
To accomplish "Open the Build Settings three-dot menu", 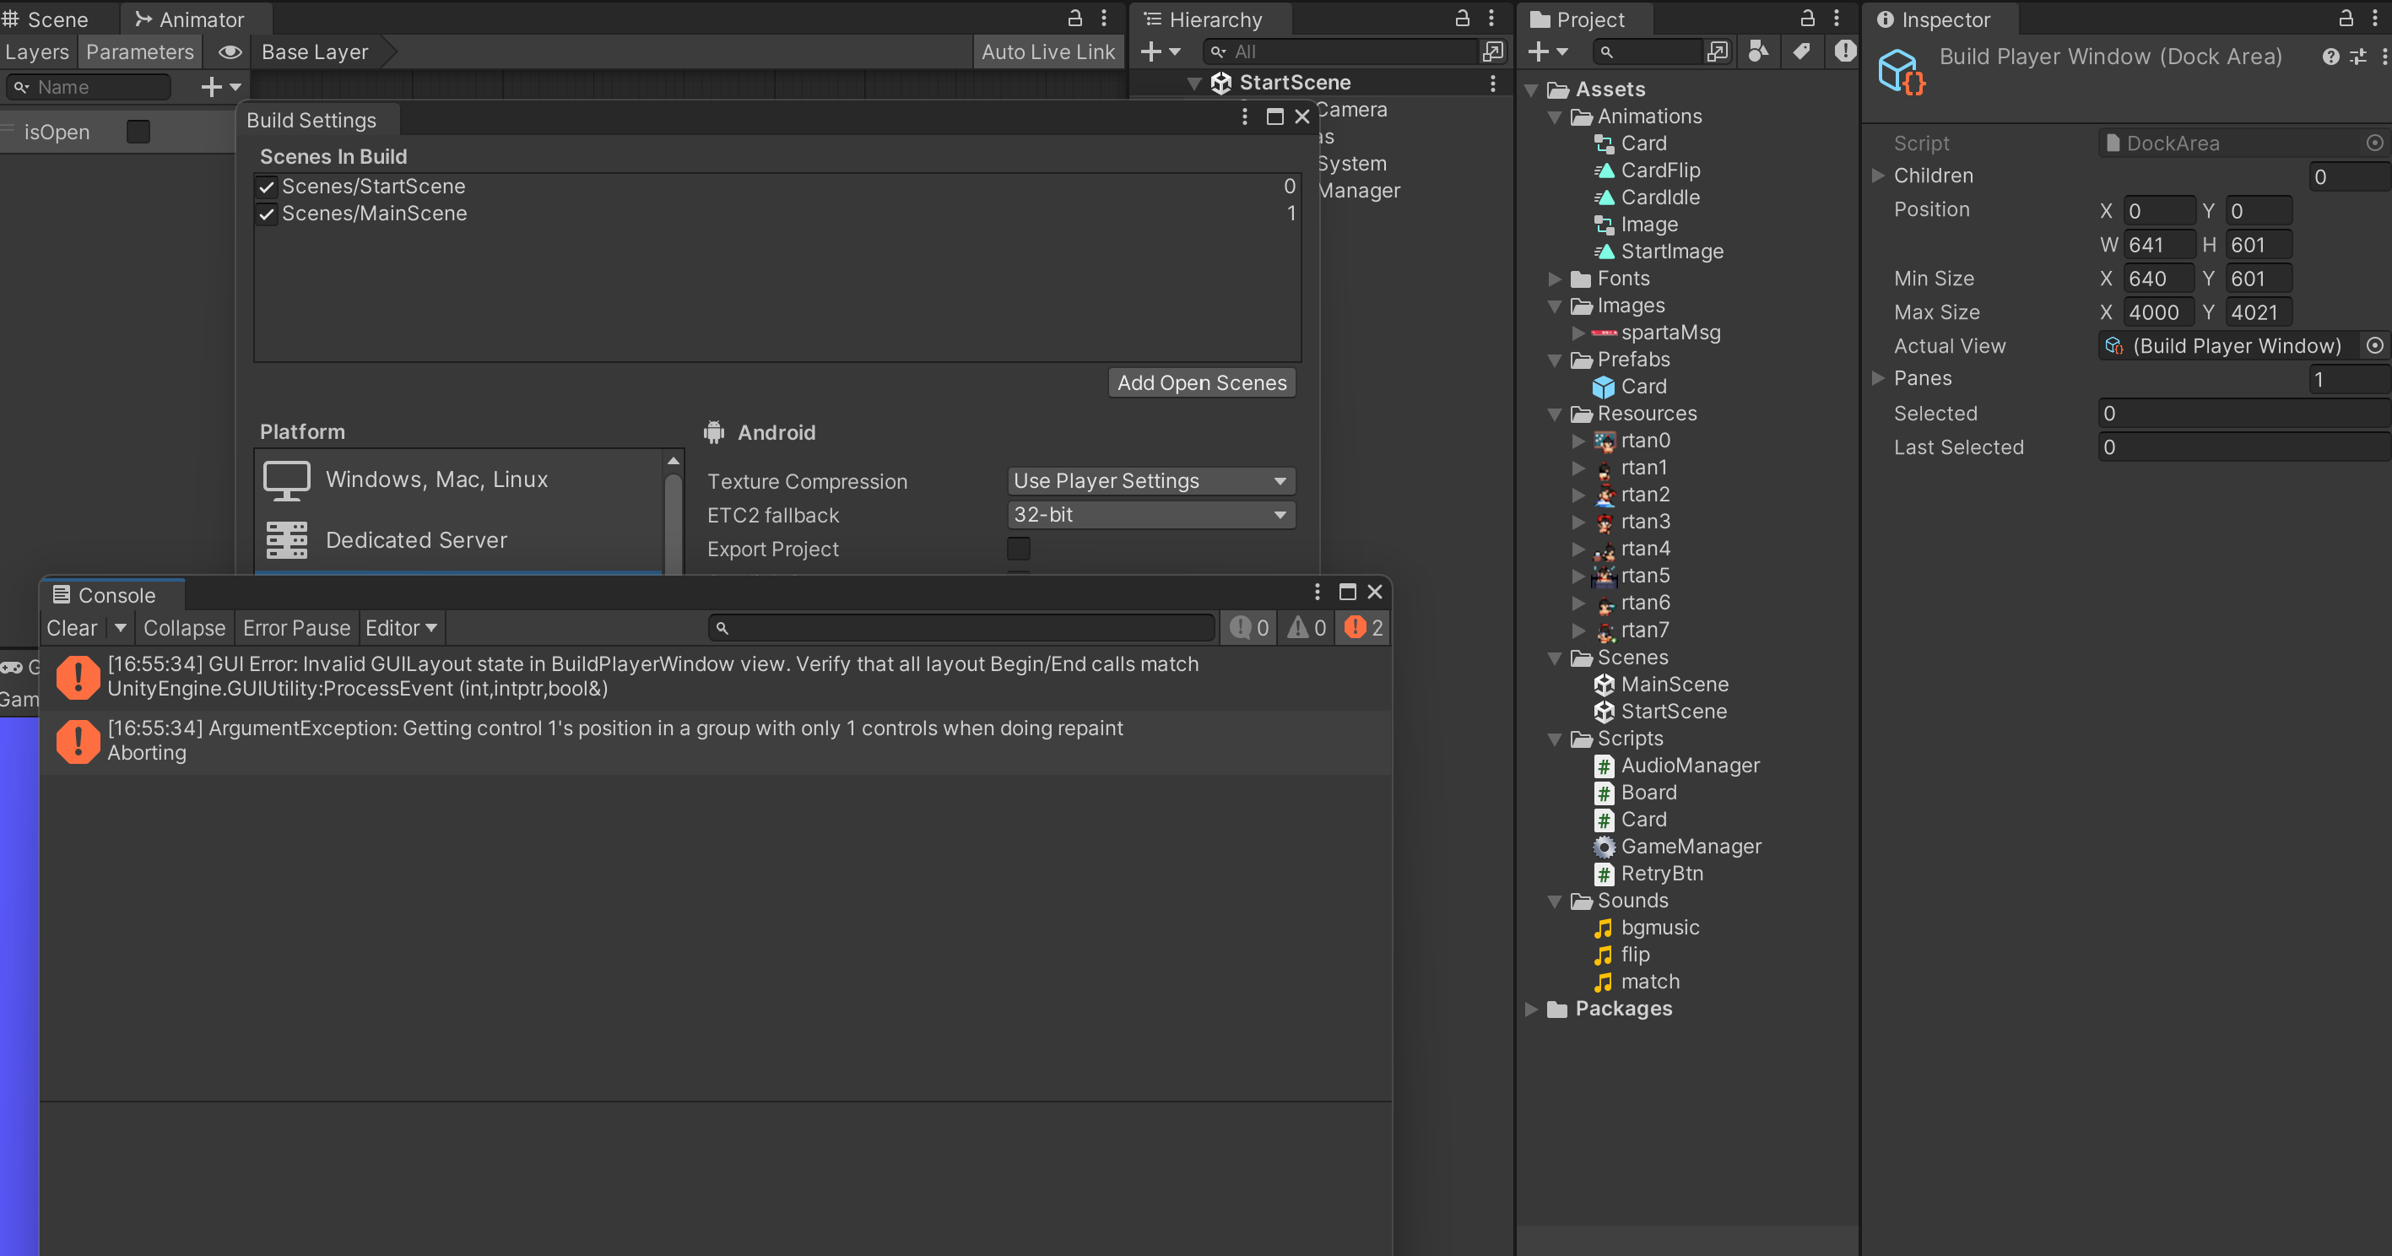I will click(x=1244, y=117).
